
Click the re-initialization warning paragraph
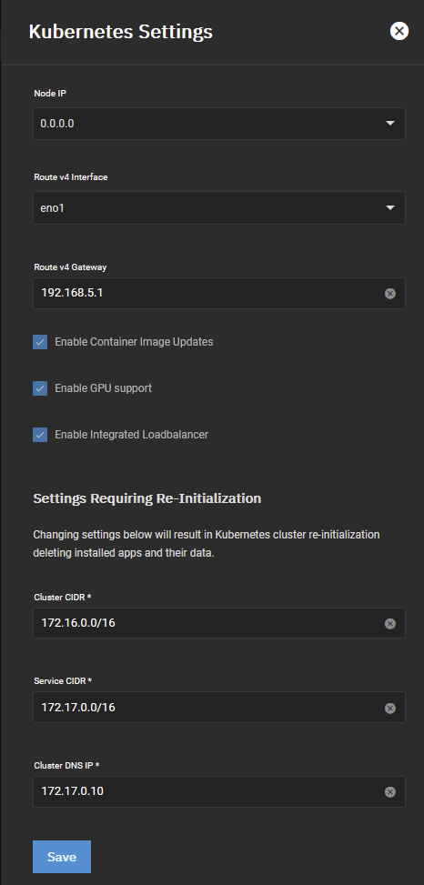coord(207,544)
